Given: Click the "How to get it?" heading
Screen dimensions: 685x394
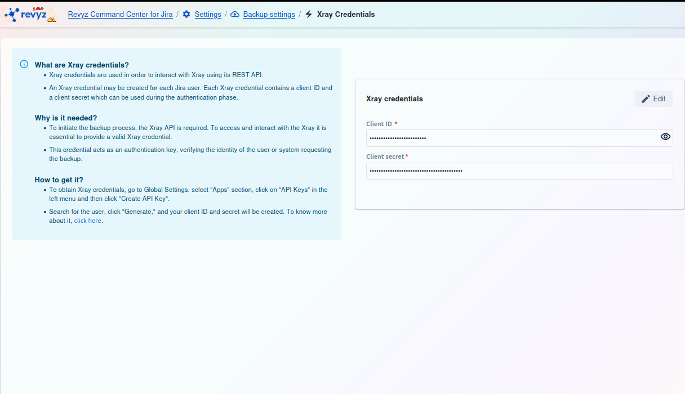Looking at the screenshot, I should 59,180.
